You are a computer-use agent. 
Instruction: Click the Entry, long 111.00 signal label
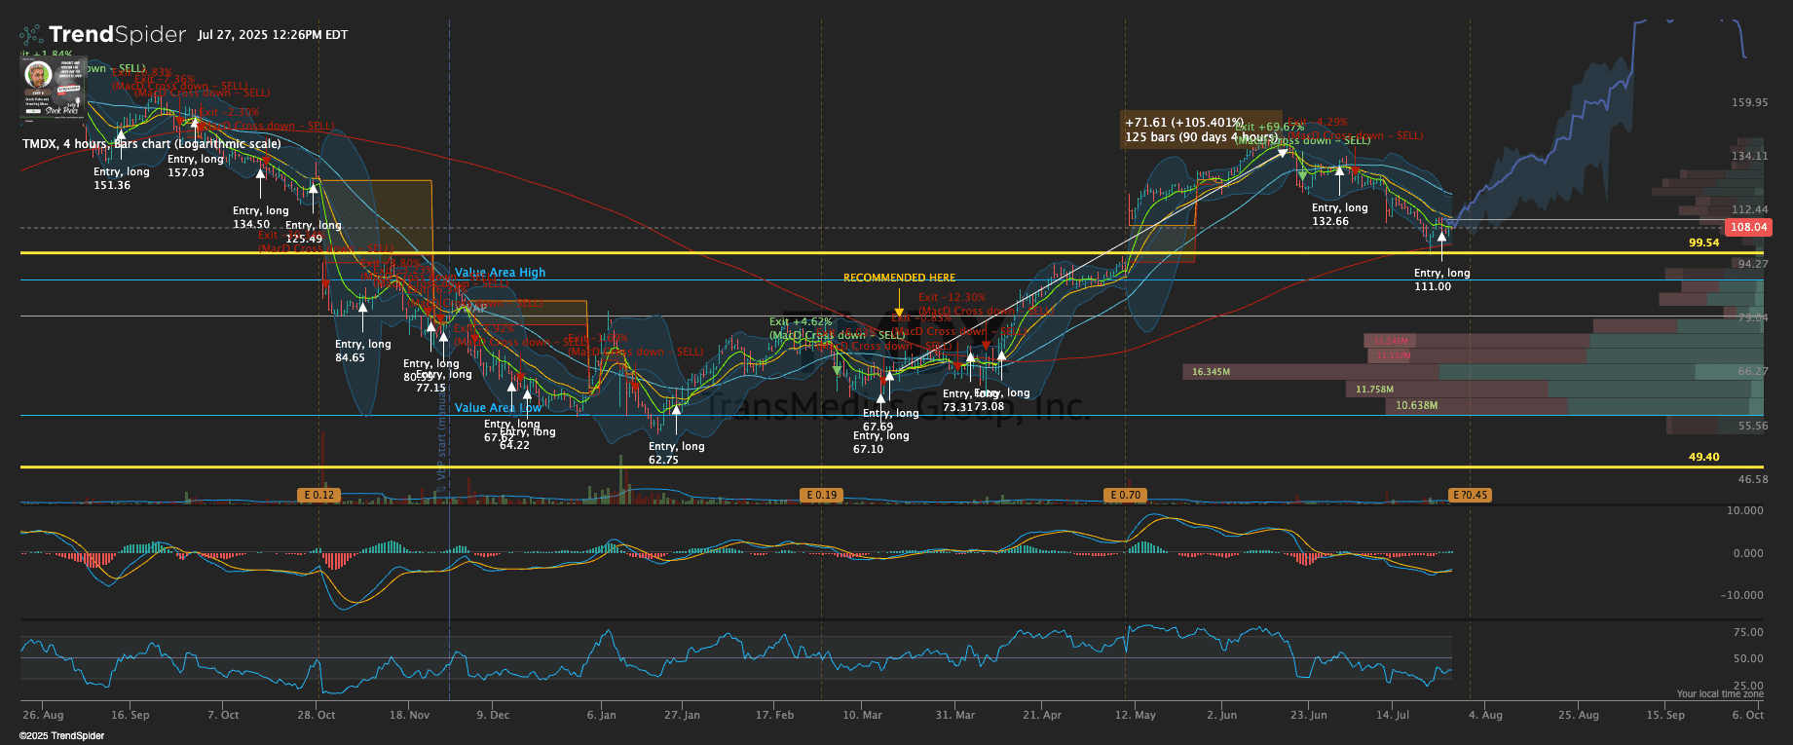coord(1441,279)
